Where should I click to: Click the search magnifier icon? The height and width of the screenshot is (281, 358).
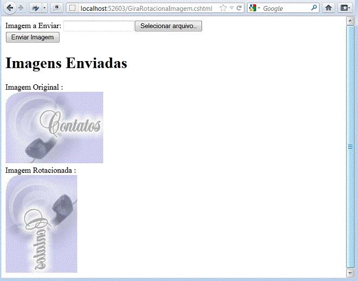coord(314,8)
